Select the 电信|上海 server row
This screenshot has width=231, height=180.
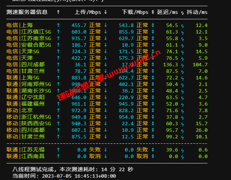coord(107,25)
